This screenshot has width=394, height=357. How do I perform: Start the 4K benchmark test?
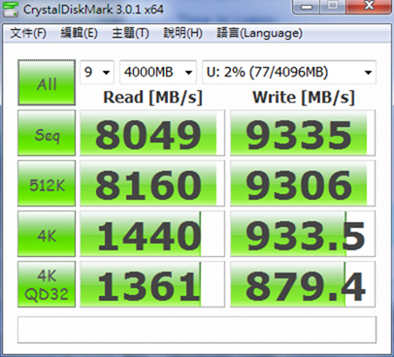47,234
